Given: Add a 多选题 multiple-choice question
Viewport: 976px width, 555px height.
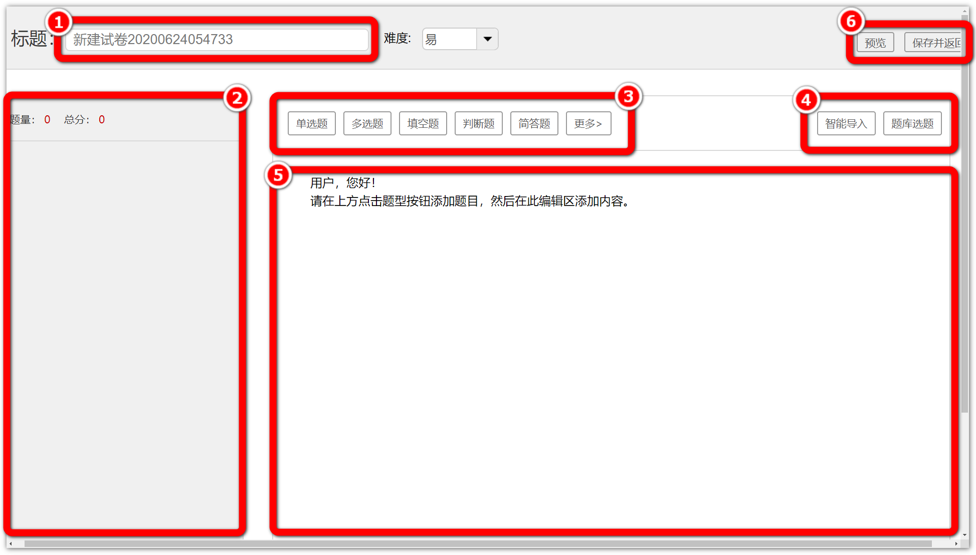Looking at the screenshot, I should (x=367, y=123).
